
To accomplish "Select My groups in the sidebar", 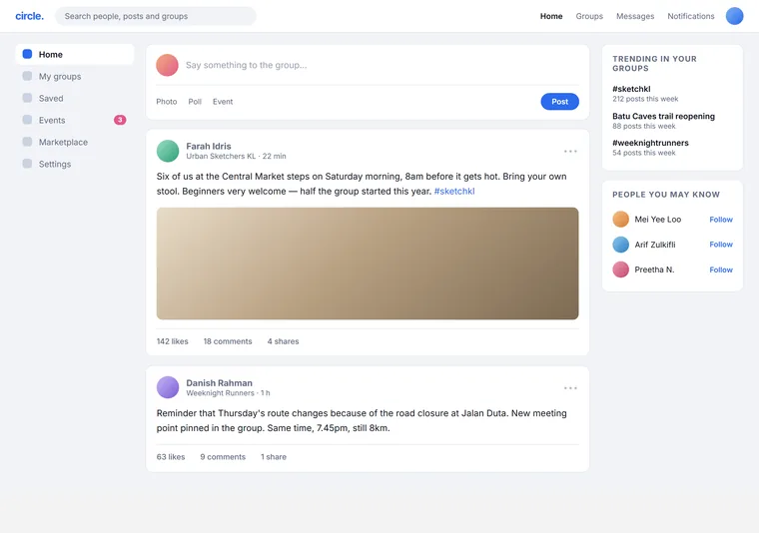I will 75,76.
